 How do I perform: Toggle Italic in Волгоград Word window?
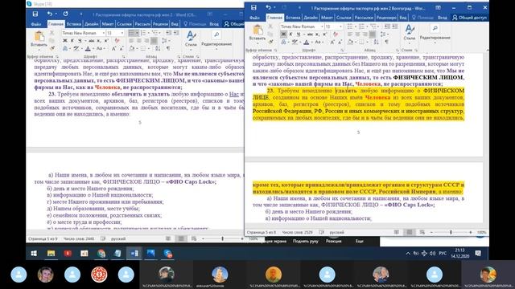pos(290,34)
